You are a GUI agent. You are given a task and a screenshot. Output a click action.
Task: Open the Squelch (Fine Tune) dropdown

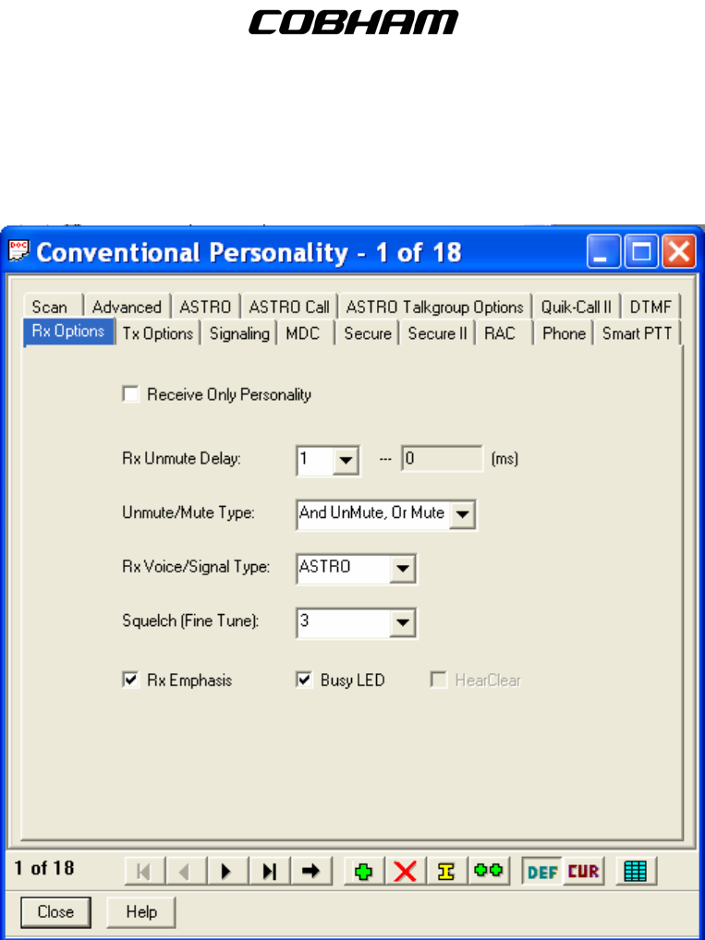coord(403,622)
